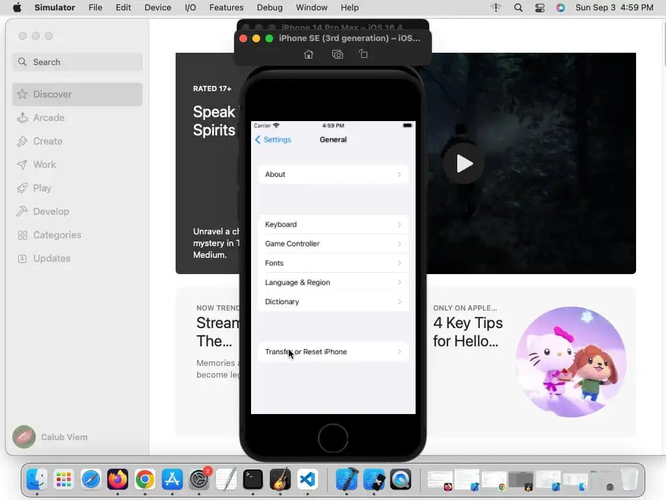Open Dictionary settings

(x=333, y=301)
